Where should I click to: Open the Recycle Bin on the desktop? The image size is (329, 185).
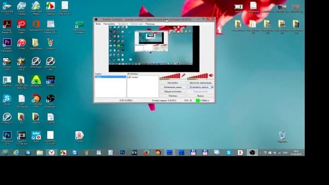tap(282, 137)
